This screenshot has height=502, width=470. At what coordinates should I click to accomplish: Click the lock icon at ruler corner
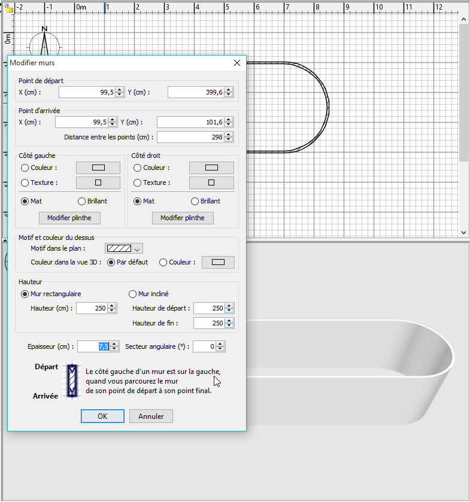click(x=10, y=8)
